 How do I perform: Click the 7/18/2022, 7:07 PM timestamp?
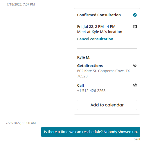21,4
